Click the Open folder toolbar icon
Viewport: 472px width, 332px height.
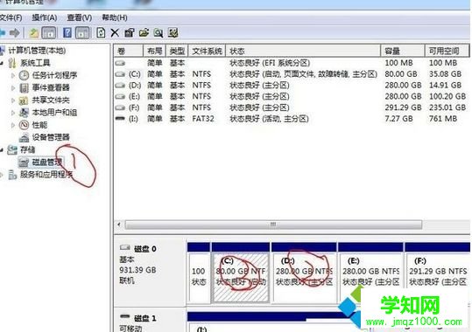pyautogui.click(x=144, y=32)
